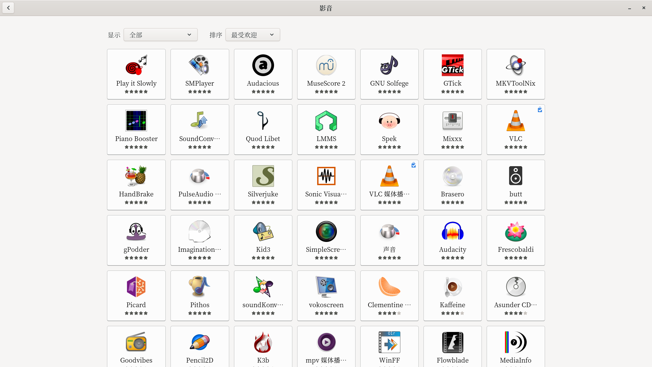Select the GNU Solfege icon
The width and height of the screenshot is (652, 367).
[390, 65]
